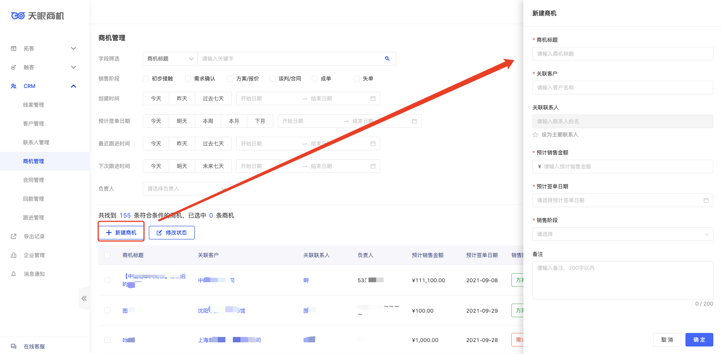Click the 确定 button in form
Image resolution: width=722 pixels, height=354 pixels.
pyautogui.click(x=699, y=340)
